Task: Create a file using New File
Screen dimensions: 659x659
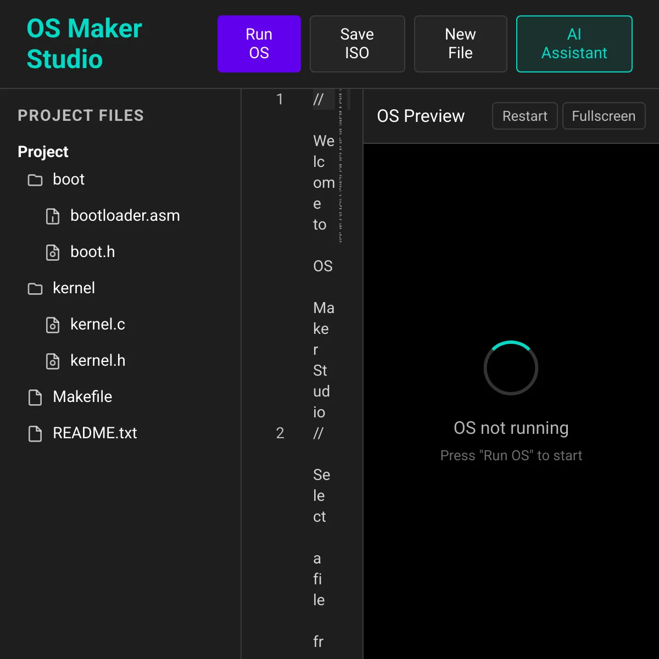Action: (460, 44)
